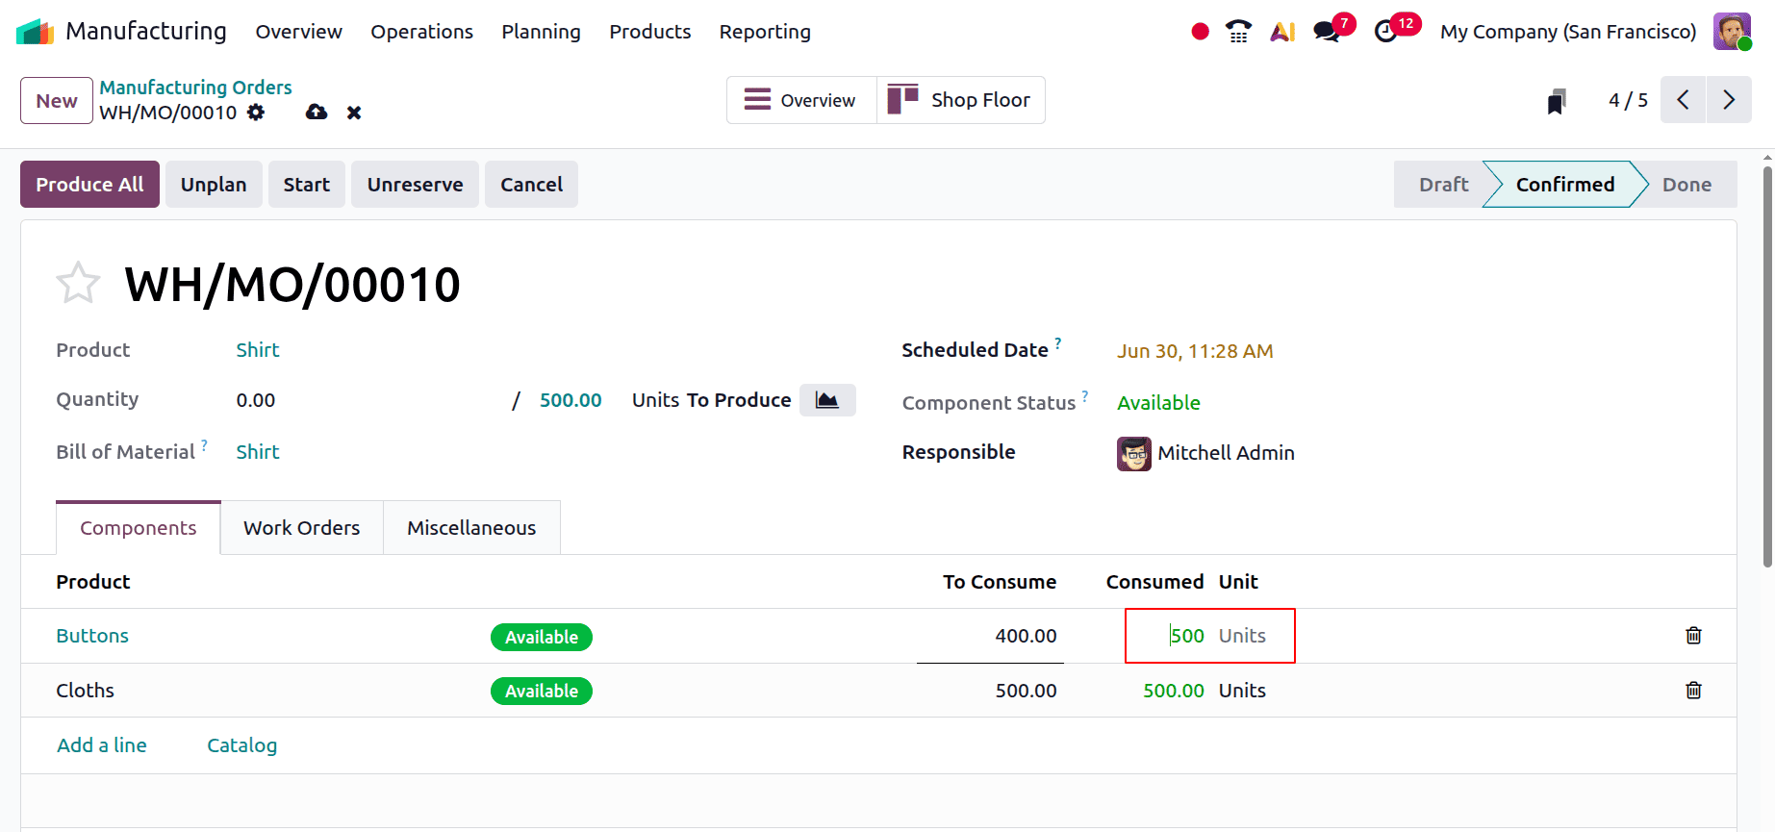The image size is (1775, 832).
Task: Click the page vertical scrollbar
Action: click(x=1767, y=366)
